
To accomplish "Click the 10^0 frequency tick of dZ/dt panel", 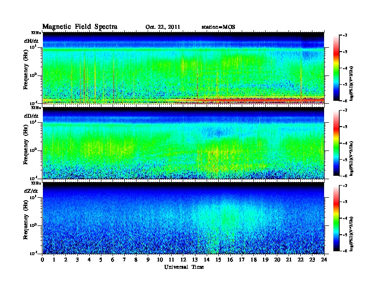I will pyautogui.click(x=33, y=225).
